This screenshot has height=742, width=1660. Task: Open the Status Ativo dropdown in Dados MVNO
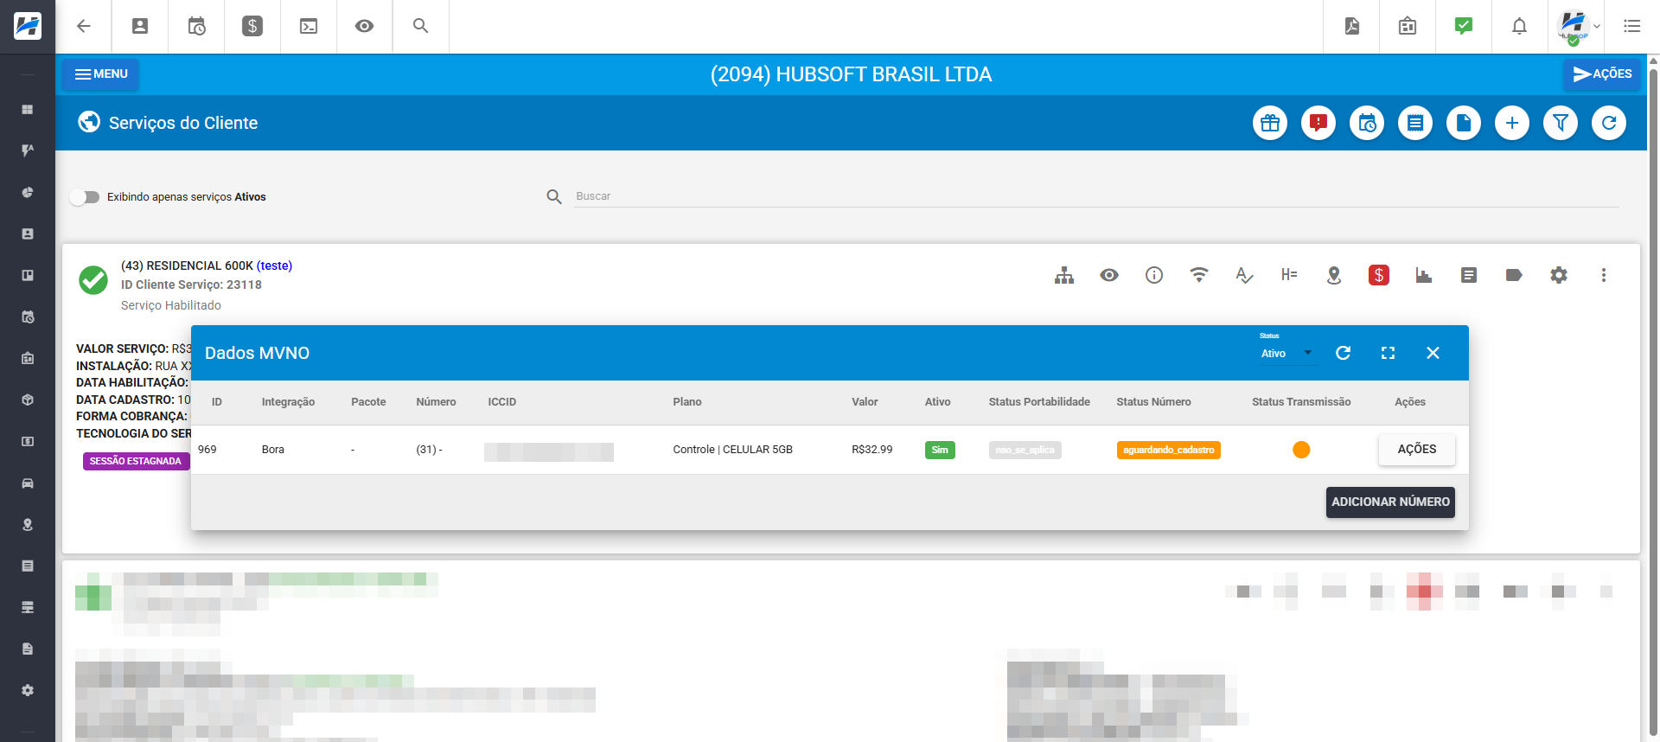click(1286, 353)
